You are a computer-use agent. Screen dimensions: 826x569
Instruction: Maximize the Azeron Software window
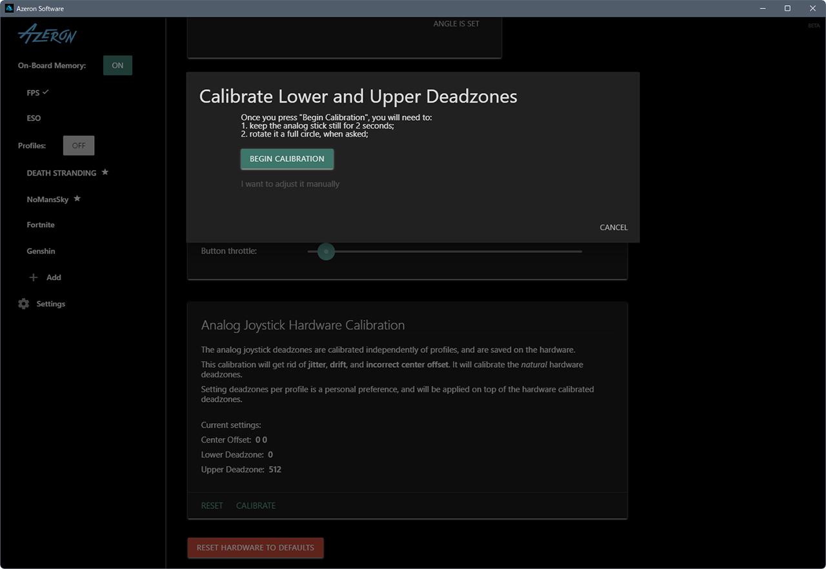coord(787,8)
